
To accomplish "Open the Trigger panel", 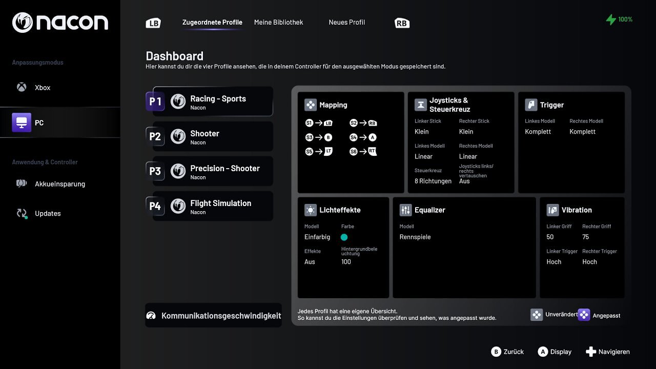I will click(571, 142).
